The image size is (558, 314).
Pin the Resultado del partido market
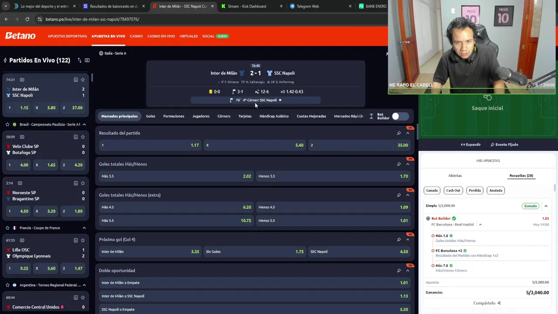point(399,133)
